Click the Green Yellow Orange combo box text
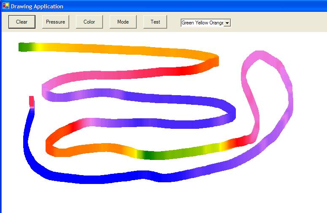This screenshot has height=213, width=327. click(x=202, y=23)
